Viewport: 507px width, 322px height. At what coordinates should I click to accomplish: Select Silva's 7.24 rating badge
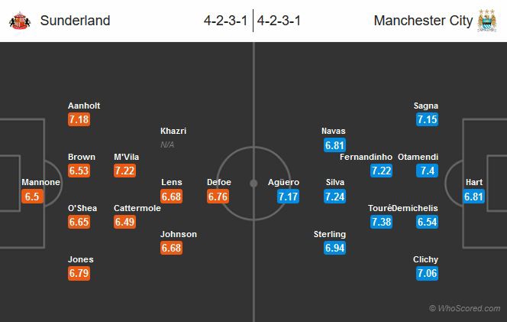pos(335,197)
